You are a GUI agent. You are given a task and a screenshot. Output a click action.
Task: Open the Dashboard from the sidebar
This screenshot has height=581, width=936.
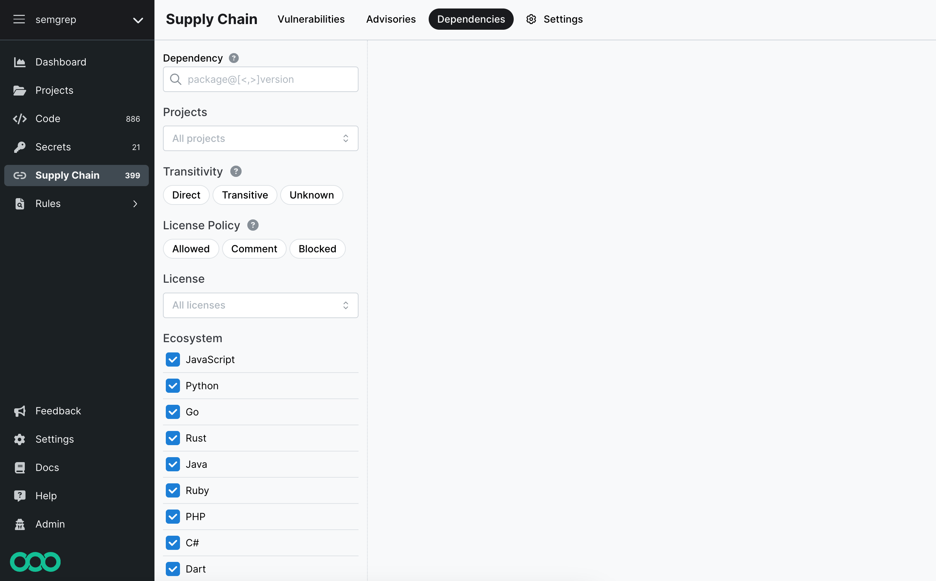click(60, 62)
